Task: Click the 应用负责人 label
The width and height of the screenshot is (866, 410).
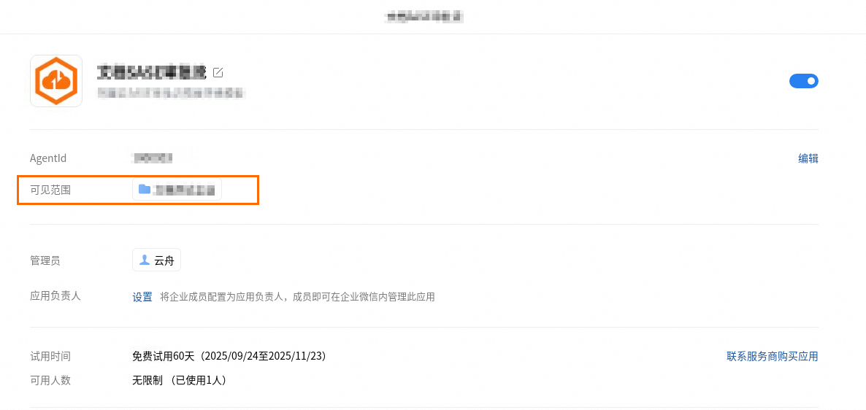Action: click(55, 295)
